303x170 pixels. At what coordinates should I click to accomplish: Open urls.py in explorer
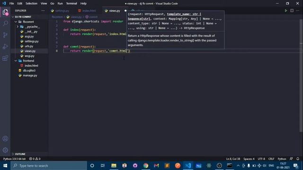point(29,46)
